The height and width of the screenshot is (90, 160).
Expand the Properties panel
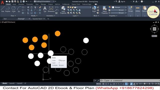pos(113,16)
